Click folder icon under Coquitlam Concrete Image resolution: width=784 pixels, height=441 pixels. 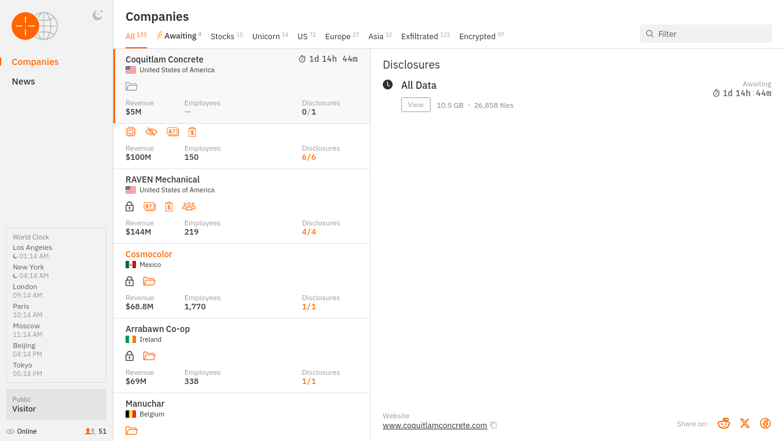point(131,86)
